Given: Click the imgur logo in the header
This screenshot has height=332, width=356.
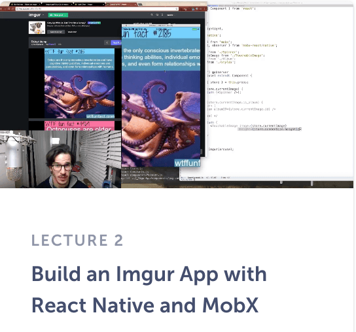Looking at the screenshot, I should tap(35, 15).
